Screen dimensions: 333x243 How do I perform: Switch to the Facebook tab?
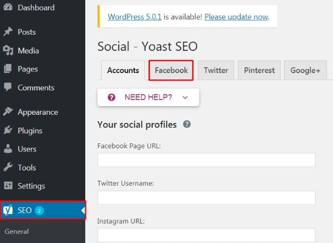tap(171, 70)
